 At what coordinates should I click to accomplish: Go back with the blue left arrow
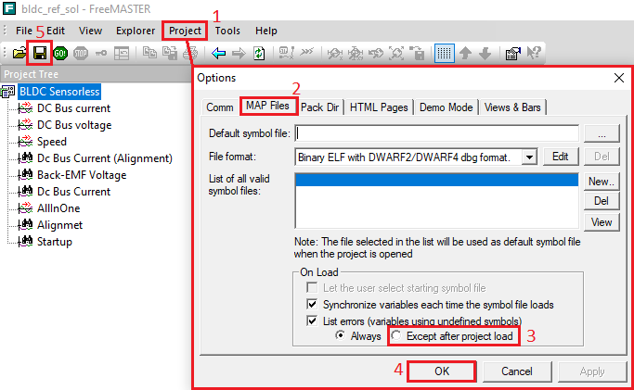pos(218,53)
